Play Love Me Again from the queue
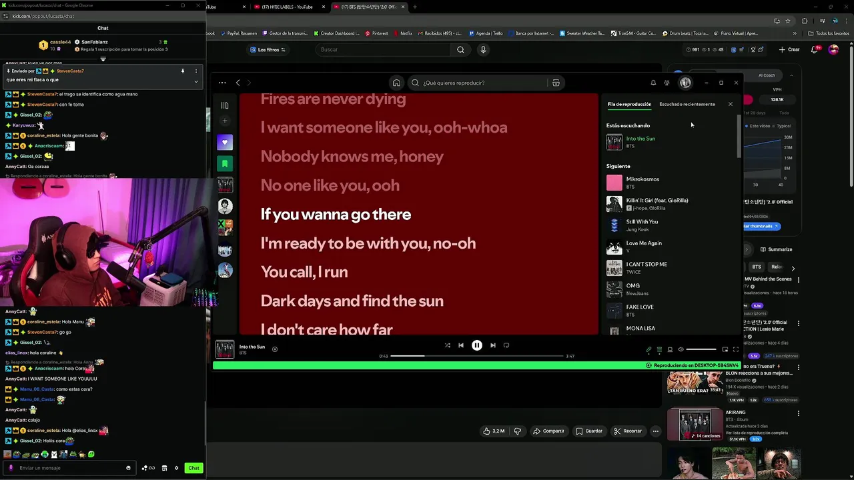The image size is (854, 480). point(671,247)
